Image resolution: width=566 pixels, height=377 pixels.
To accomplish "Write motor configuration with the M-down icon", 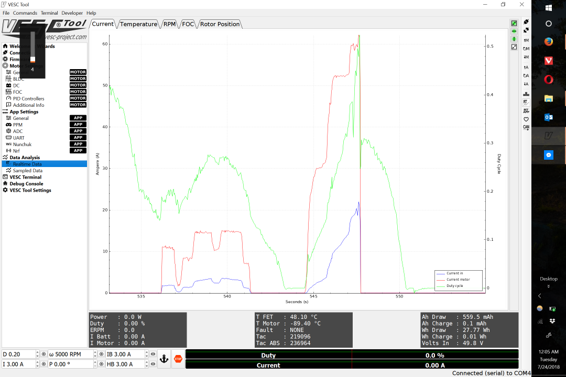I will pyautogui.click(x=526, y=57).
